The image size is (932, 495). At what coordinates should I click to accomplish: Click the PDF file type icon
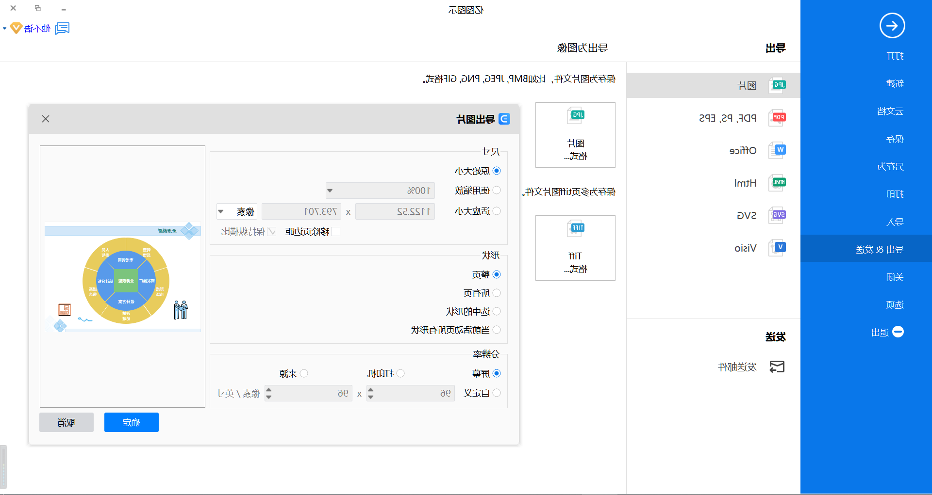(x=778, y=118)
